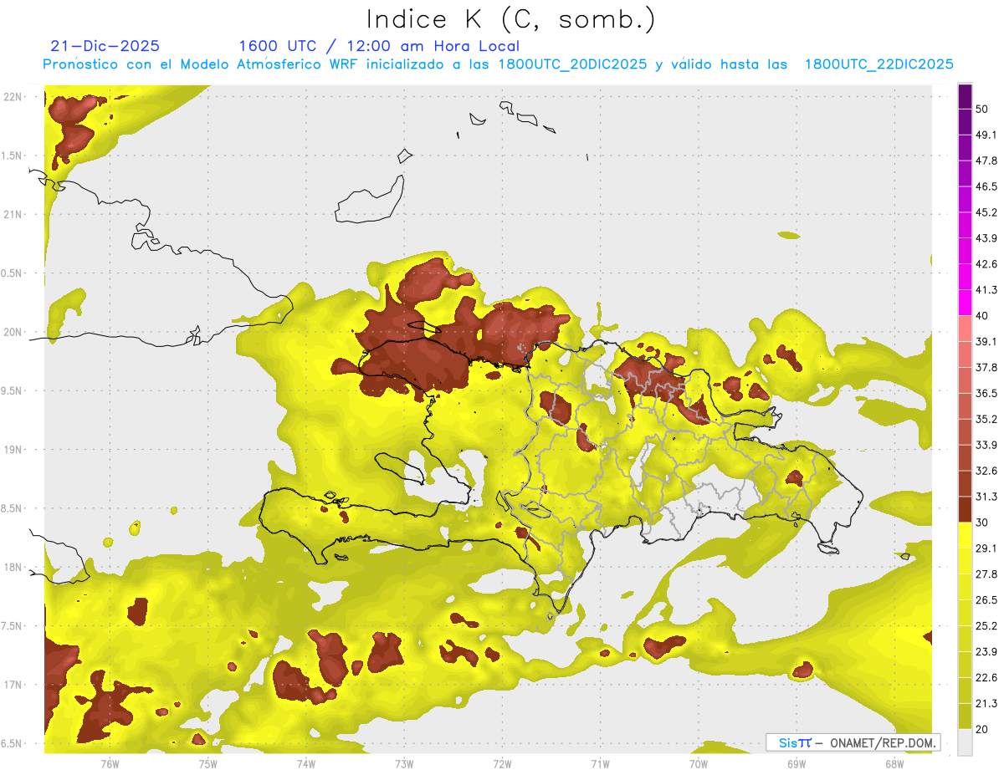Screen dimensions: 1004x775
Task: Click the legend value '47.8'
Action: [986, 161]
